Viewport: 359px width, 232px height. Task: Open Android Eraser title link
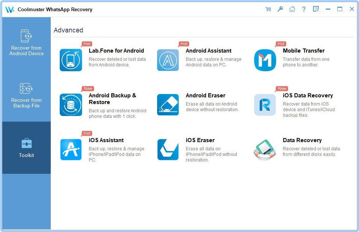click(x=206, y=95)
